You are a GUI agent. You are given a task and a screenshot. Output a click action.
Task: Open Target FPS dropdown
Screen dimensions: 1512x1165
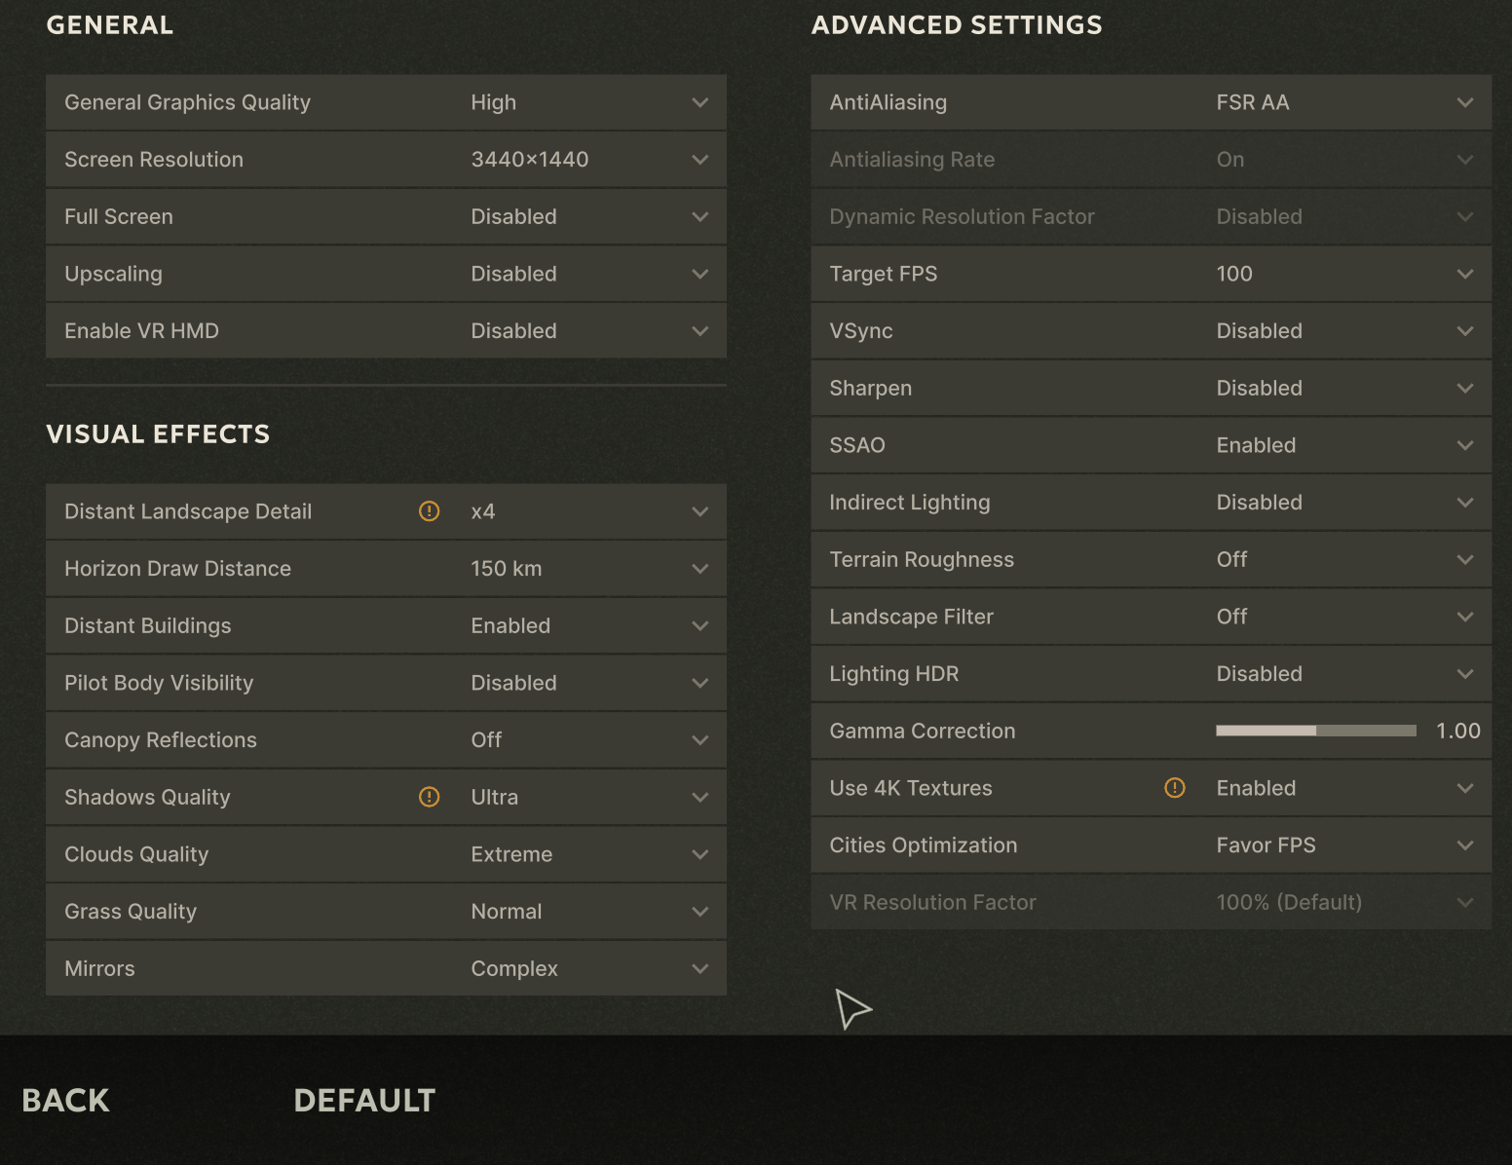(x=1151, y=274)
